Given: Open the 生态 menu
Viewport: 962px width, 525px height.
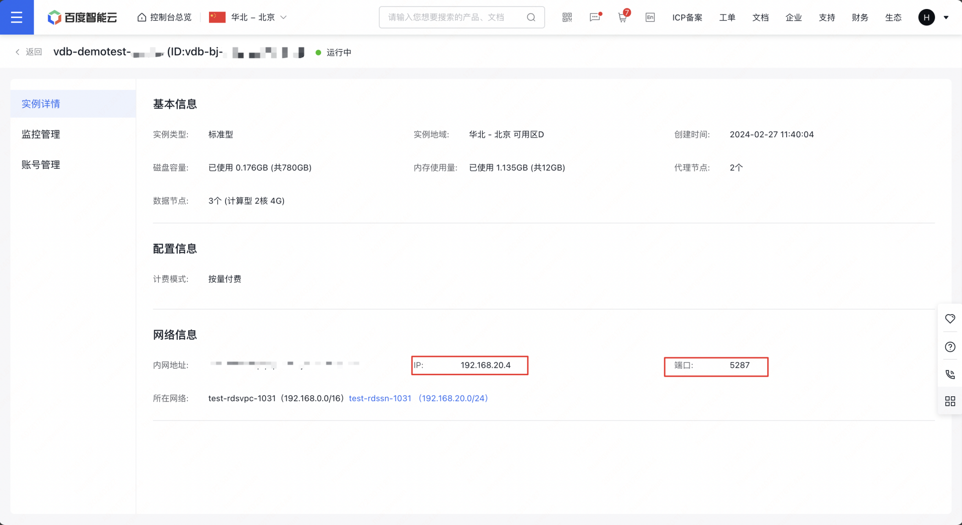Looking at the screenshot, I should tap(893, 18).
